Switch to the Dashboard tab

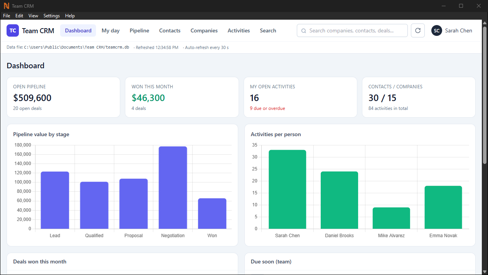pyautogui.click(x=78, y=30)
